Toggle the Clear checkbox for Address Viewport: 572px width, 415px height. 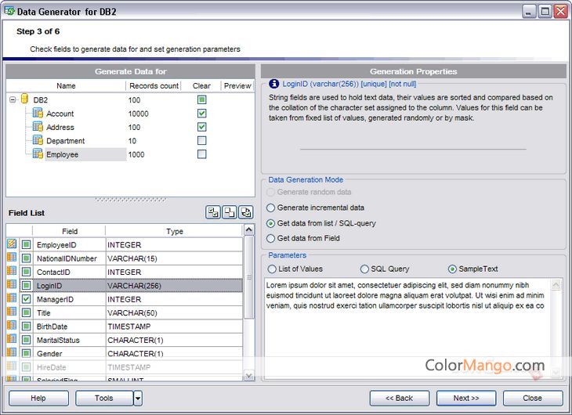(201, 127)
